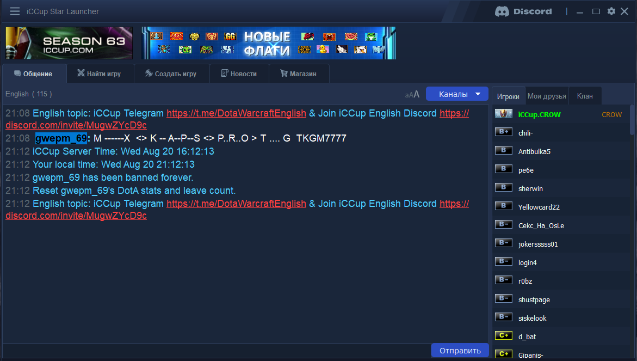Open the Новости tab
The image size is (637, 361).
239,74
